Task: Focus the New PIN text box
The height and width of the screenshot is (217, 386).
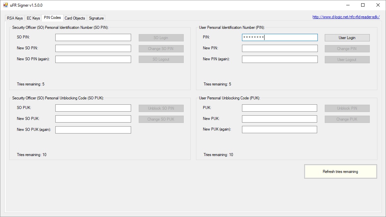Action: [x=280, y=48]
